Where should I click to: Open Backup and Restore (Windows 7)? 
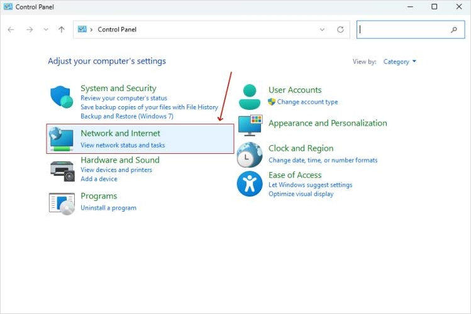click(x=127, y=116)
